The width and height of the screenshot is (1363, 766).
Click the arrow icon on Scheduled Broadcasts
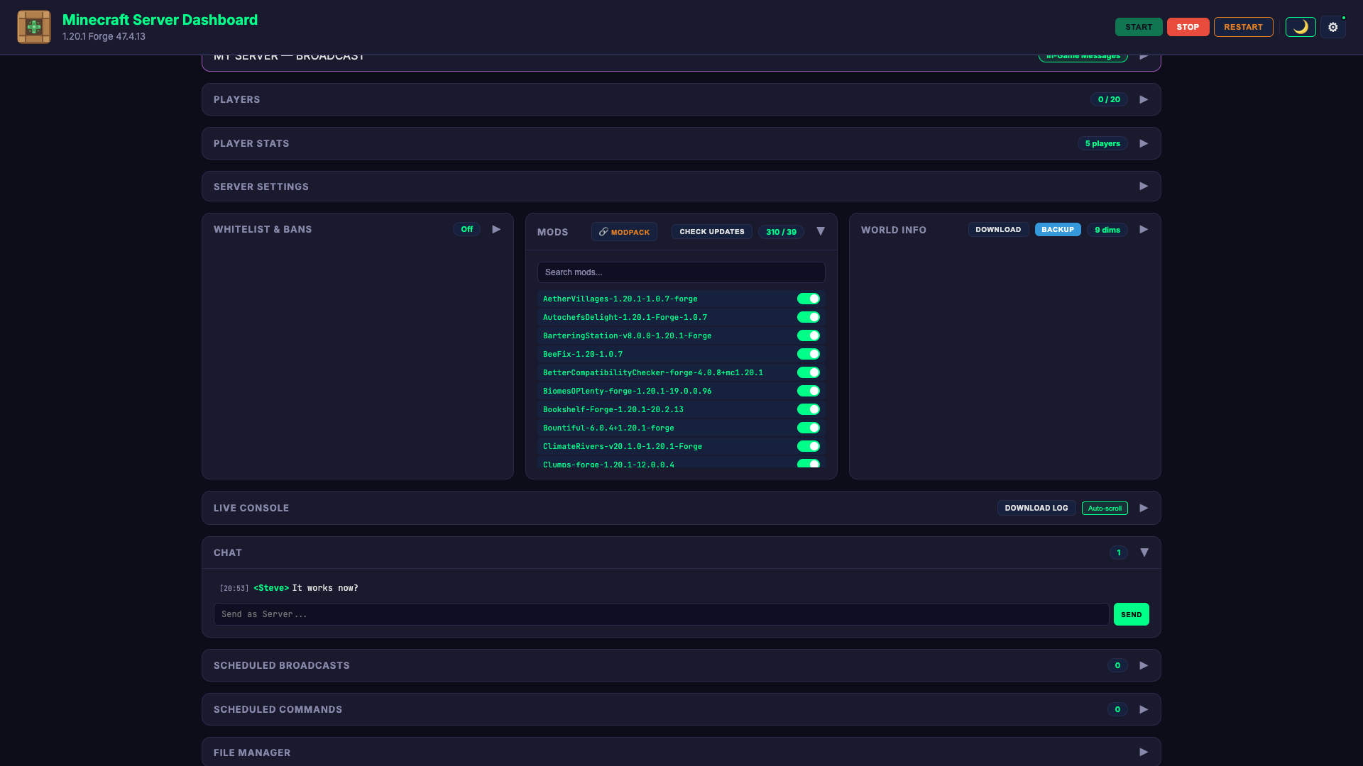click(x=1144, y=665)
